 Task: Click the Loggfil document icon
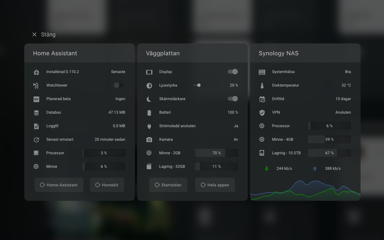click(x=36, y=126)
